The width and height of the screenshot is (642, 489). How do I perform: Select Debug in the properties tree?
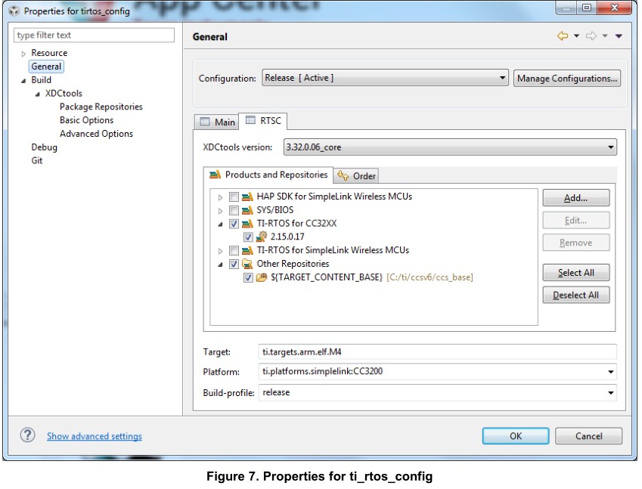(44, 147)
